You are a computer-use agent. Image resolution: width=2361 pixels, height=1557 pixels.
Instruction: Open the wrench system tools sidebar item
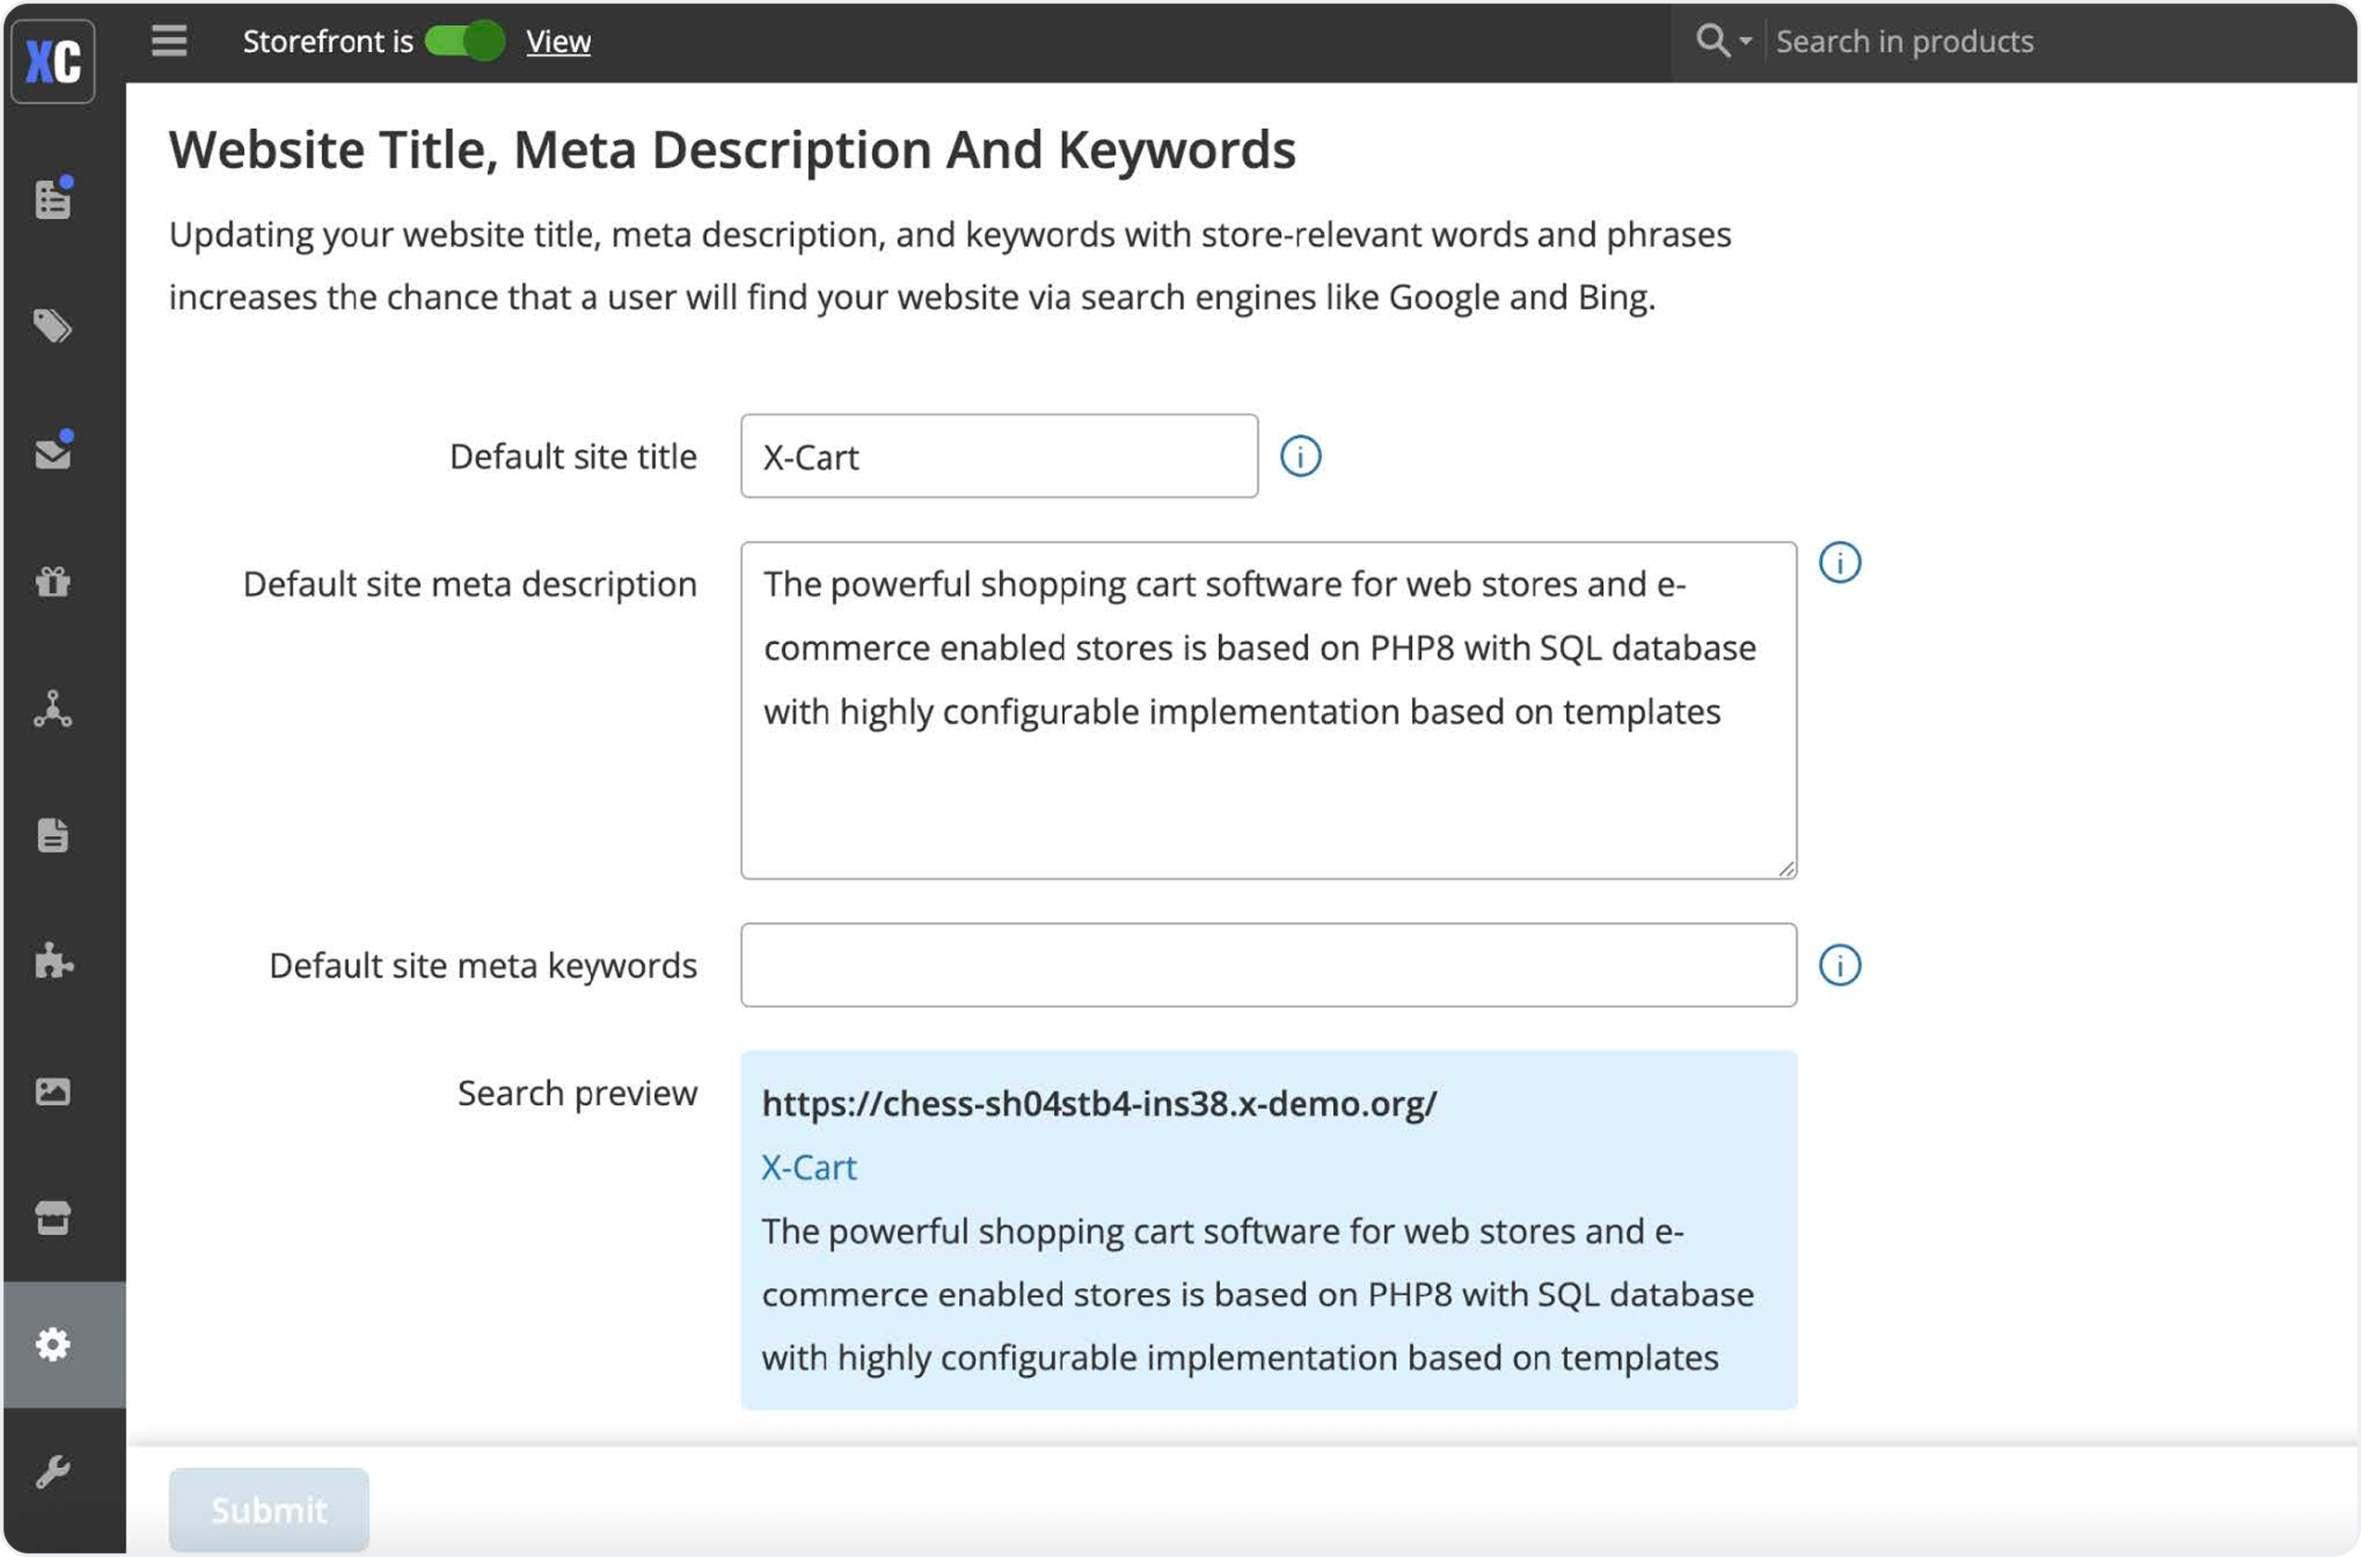point(53,1472)
